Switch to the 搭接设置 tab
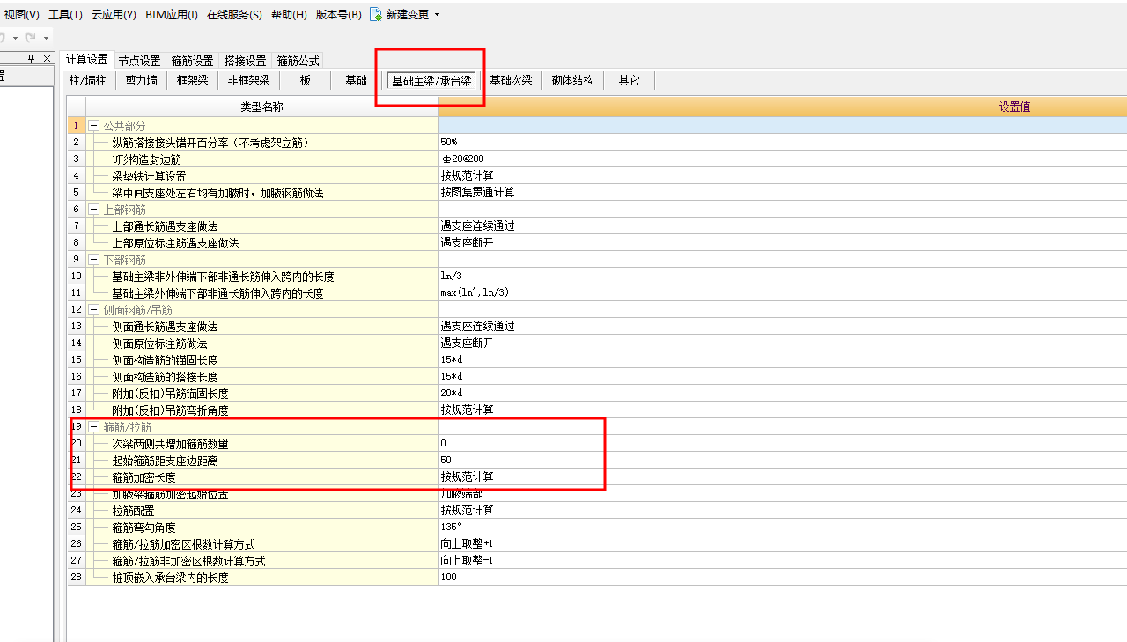Screen dimensions: 1127x642 (245, 61)
